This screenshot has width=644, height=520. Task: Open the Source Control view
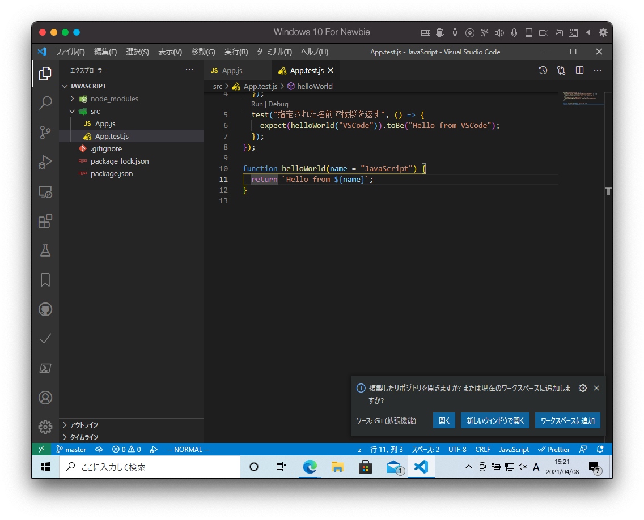pyautogui.click(x=45, y=133)
